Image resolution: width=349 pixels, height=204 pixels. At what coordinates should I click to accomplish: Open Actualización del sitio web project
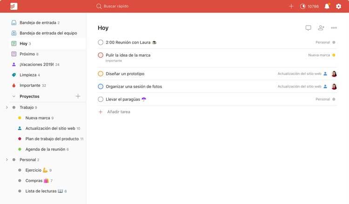(x=51, y=128)
